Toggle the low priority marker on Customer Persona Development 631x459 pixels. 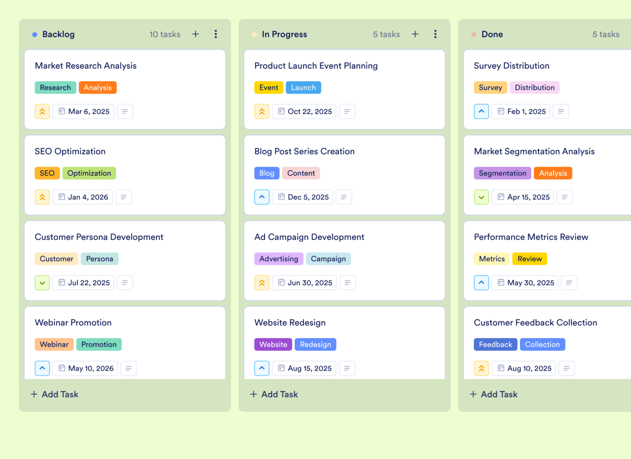42,283
